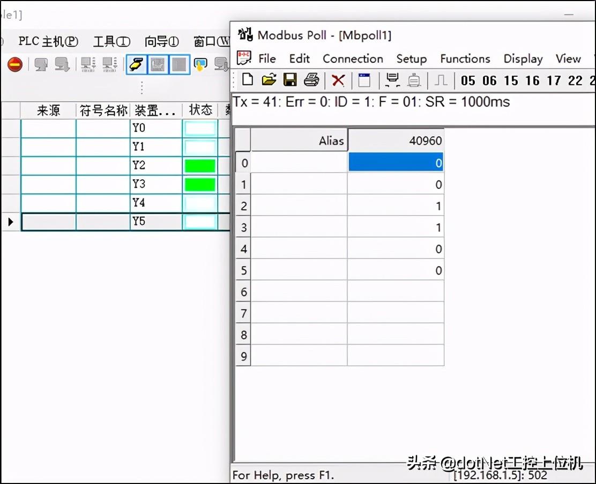Viewport: 596px width, 484px height.
Task: Open the File menu in Modbus Poll
Action: pyautogui.click(x=267, y=58)
